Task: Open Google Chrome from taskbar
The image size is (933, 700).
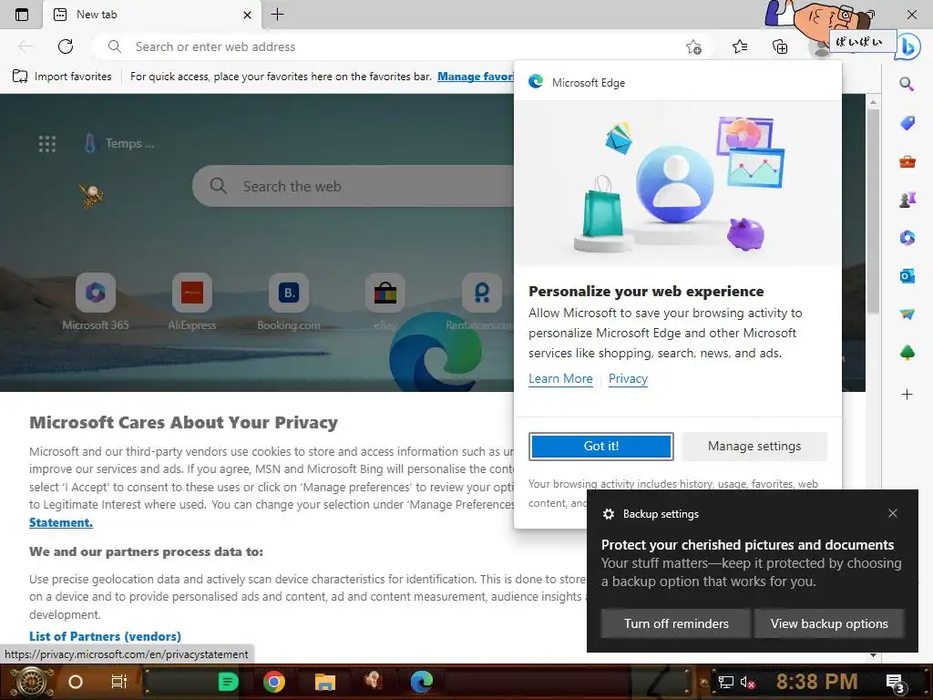Action: click(273, 682)
